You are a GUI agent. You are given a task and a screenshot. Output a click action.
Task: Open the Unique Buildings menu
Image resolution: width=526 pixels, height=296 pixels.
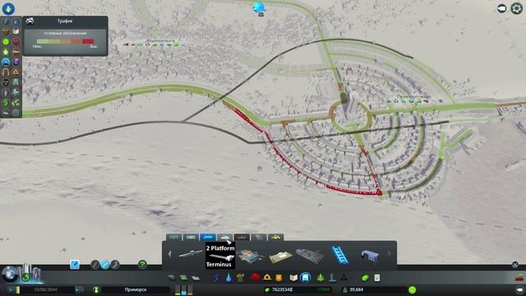click(332, 278)
